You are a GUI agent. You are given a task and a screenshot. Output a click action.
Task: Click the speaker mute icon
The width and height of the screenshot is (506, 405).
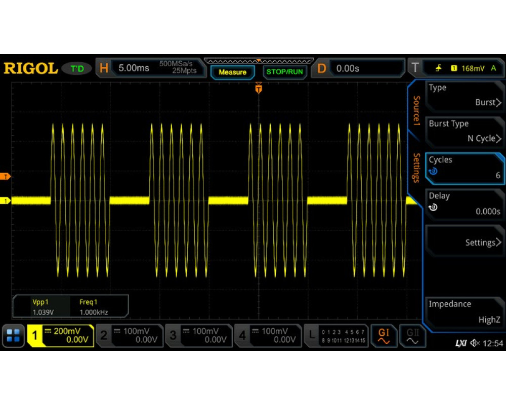pos(474,344)
